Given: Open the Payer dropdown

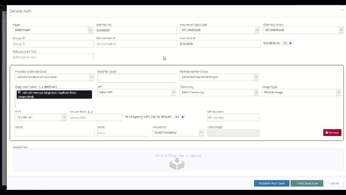Looking at the screenshot, I should (x=53, y=30).
